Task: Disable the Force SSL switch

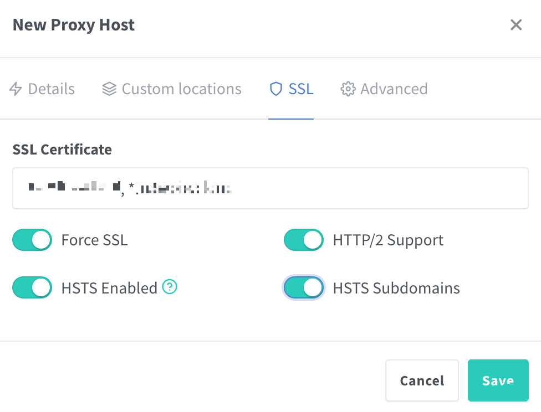Action: click(32, 240)
